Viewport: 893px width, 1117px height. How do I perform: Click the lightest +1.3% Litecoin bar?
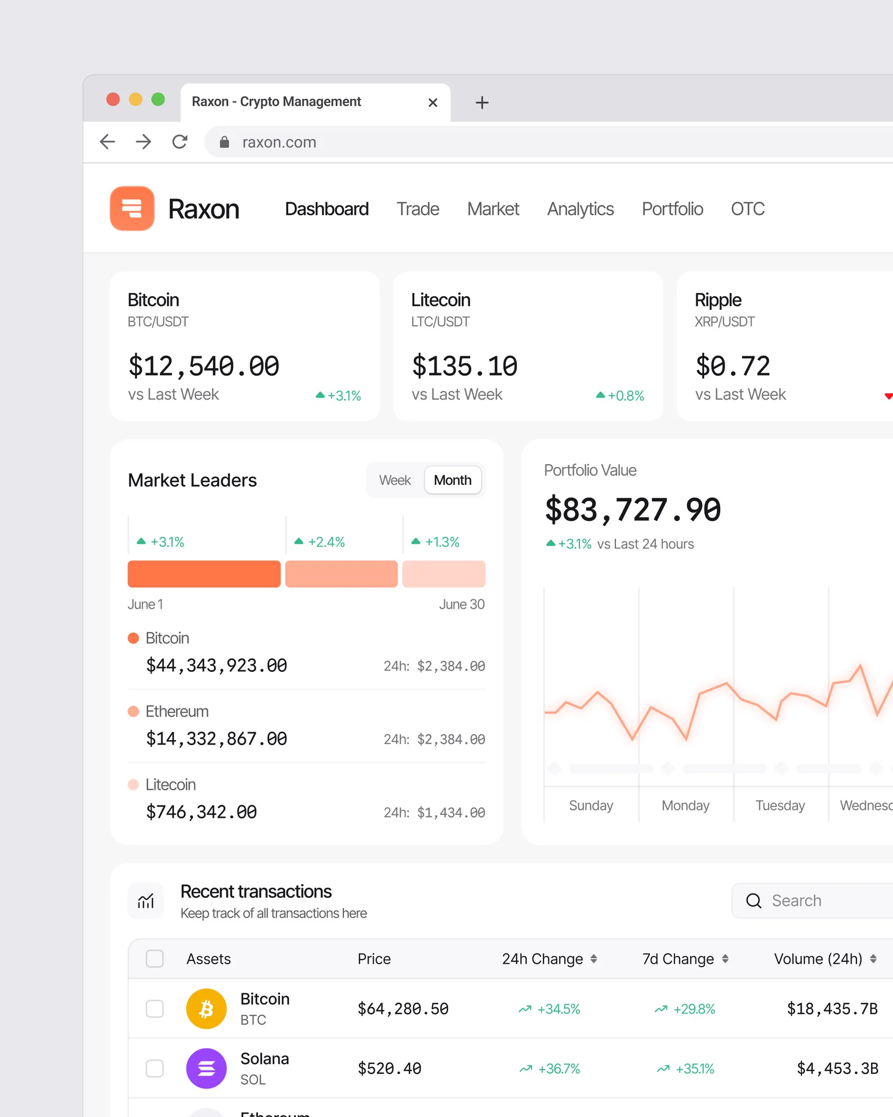(x=444, y=574)
